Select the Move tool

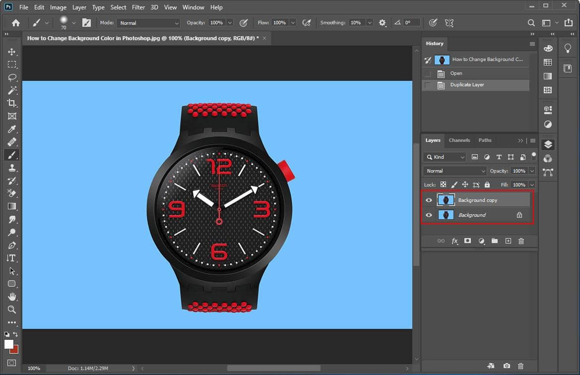tap(11, 51)
